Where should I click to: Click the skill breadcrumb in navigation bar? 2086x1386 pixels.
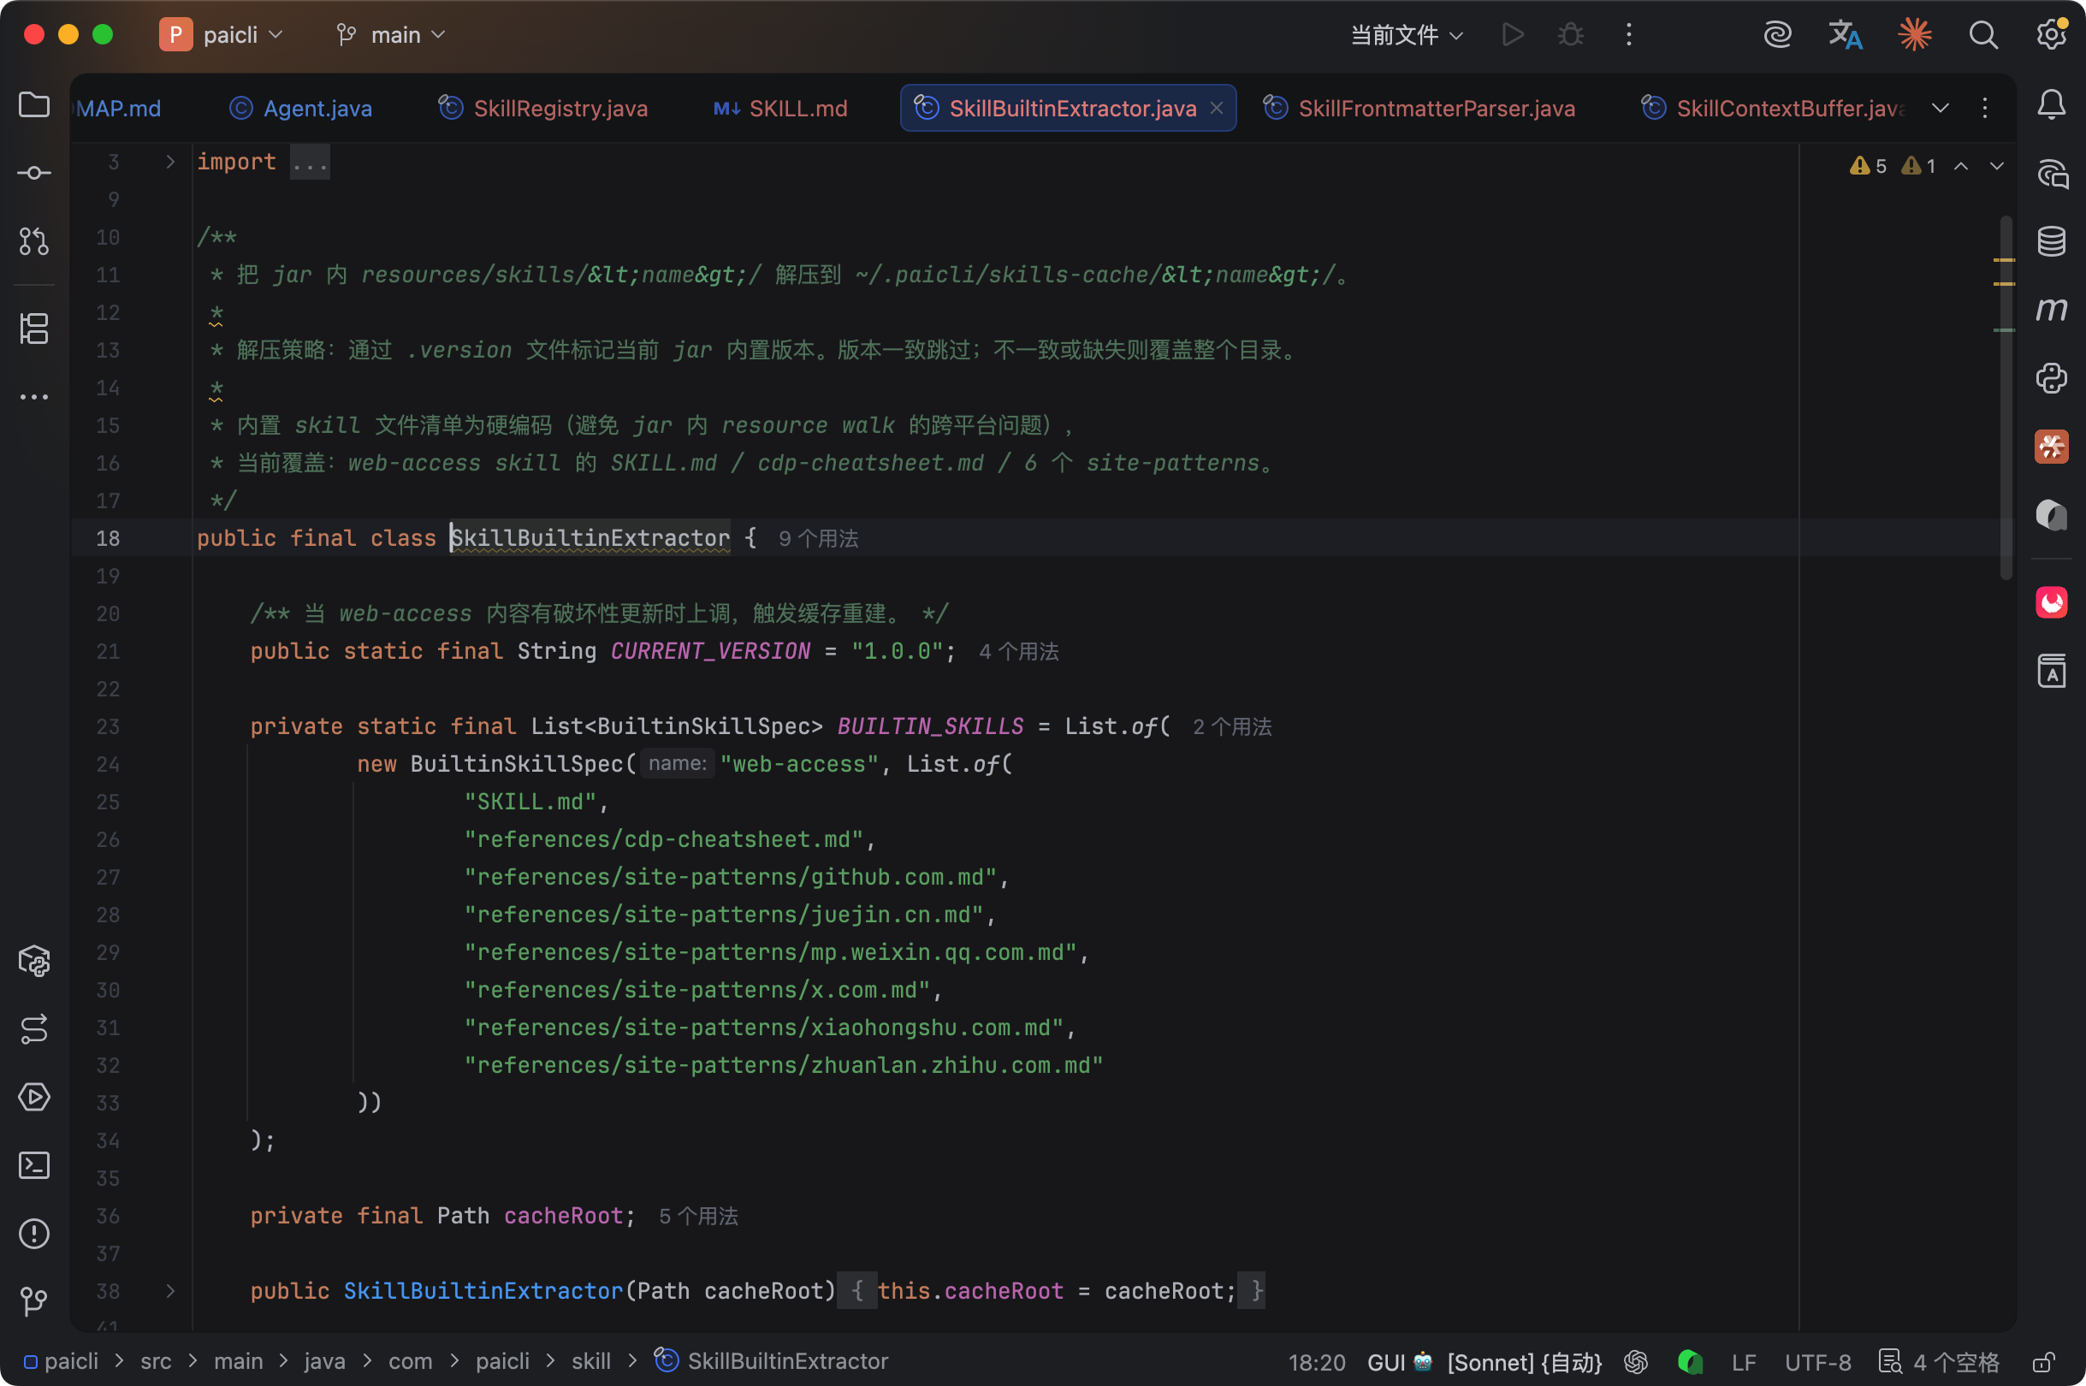click(x=590, y=1361)
